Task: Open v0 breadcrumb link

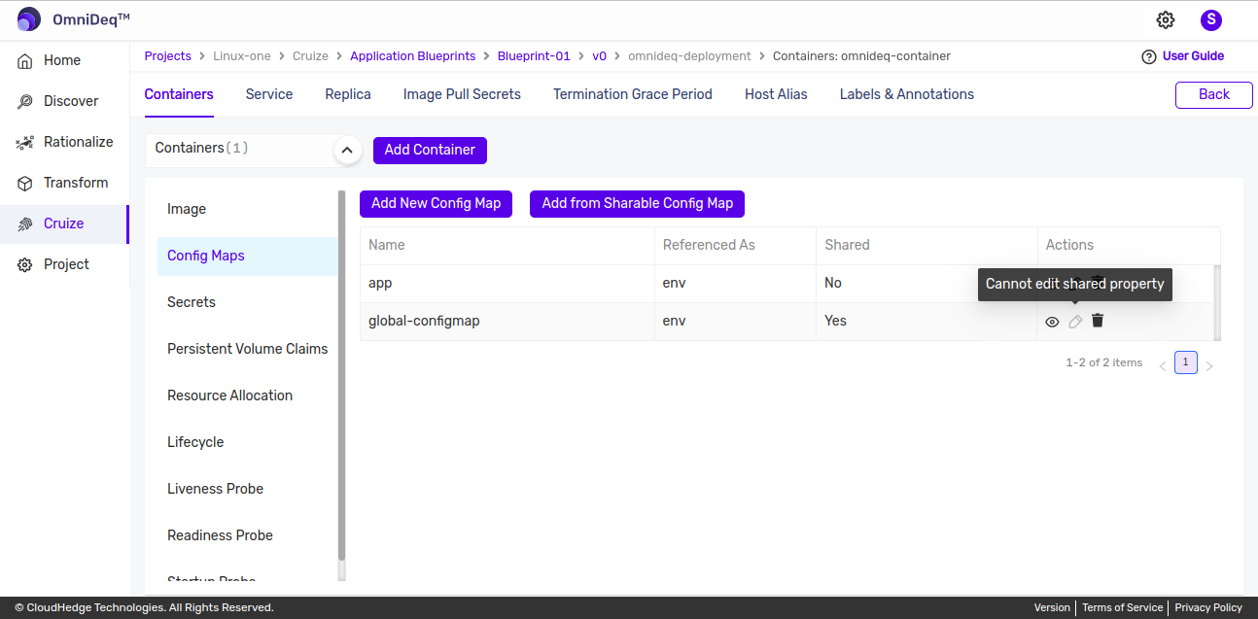Action: pyautogui.click(x=599, y=56)
